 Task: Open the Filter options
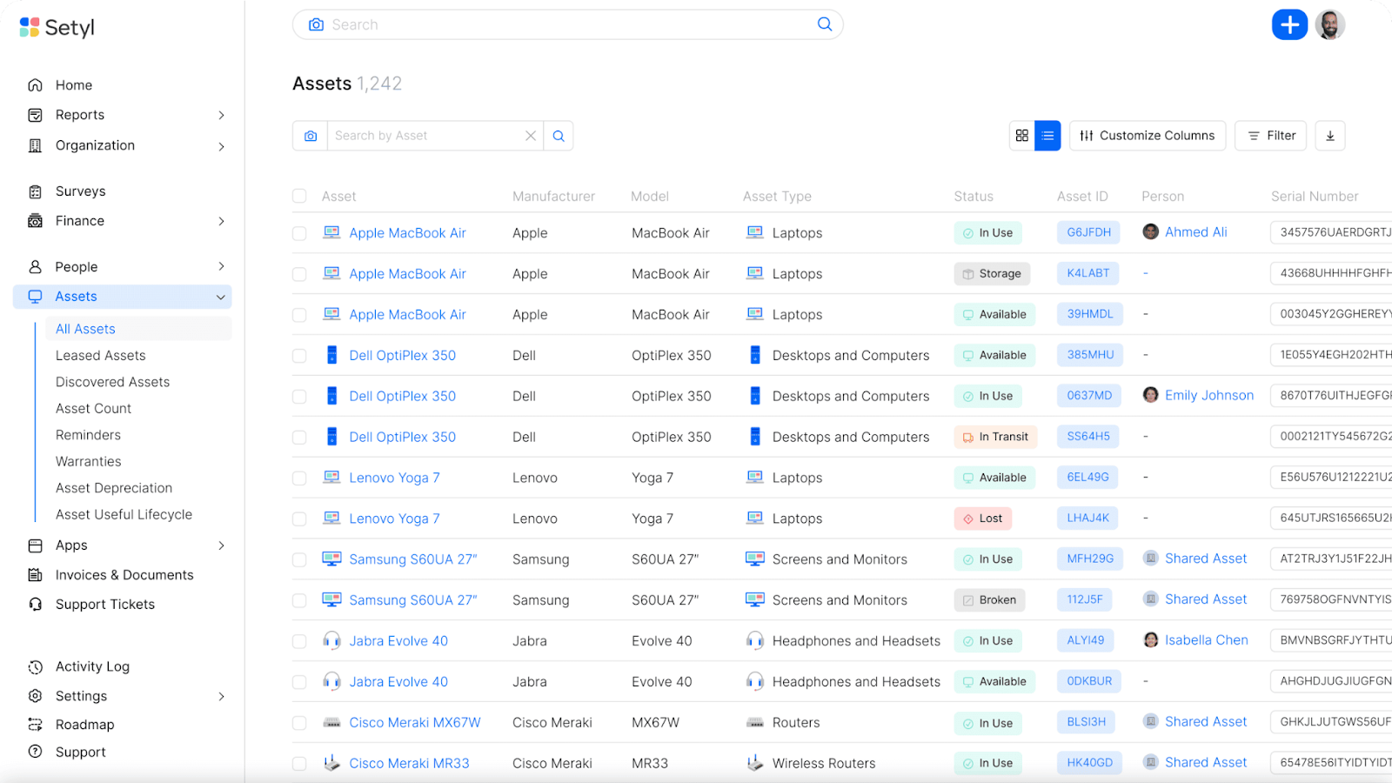pos(1270,136)
